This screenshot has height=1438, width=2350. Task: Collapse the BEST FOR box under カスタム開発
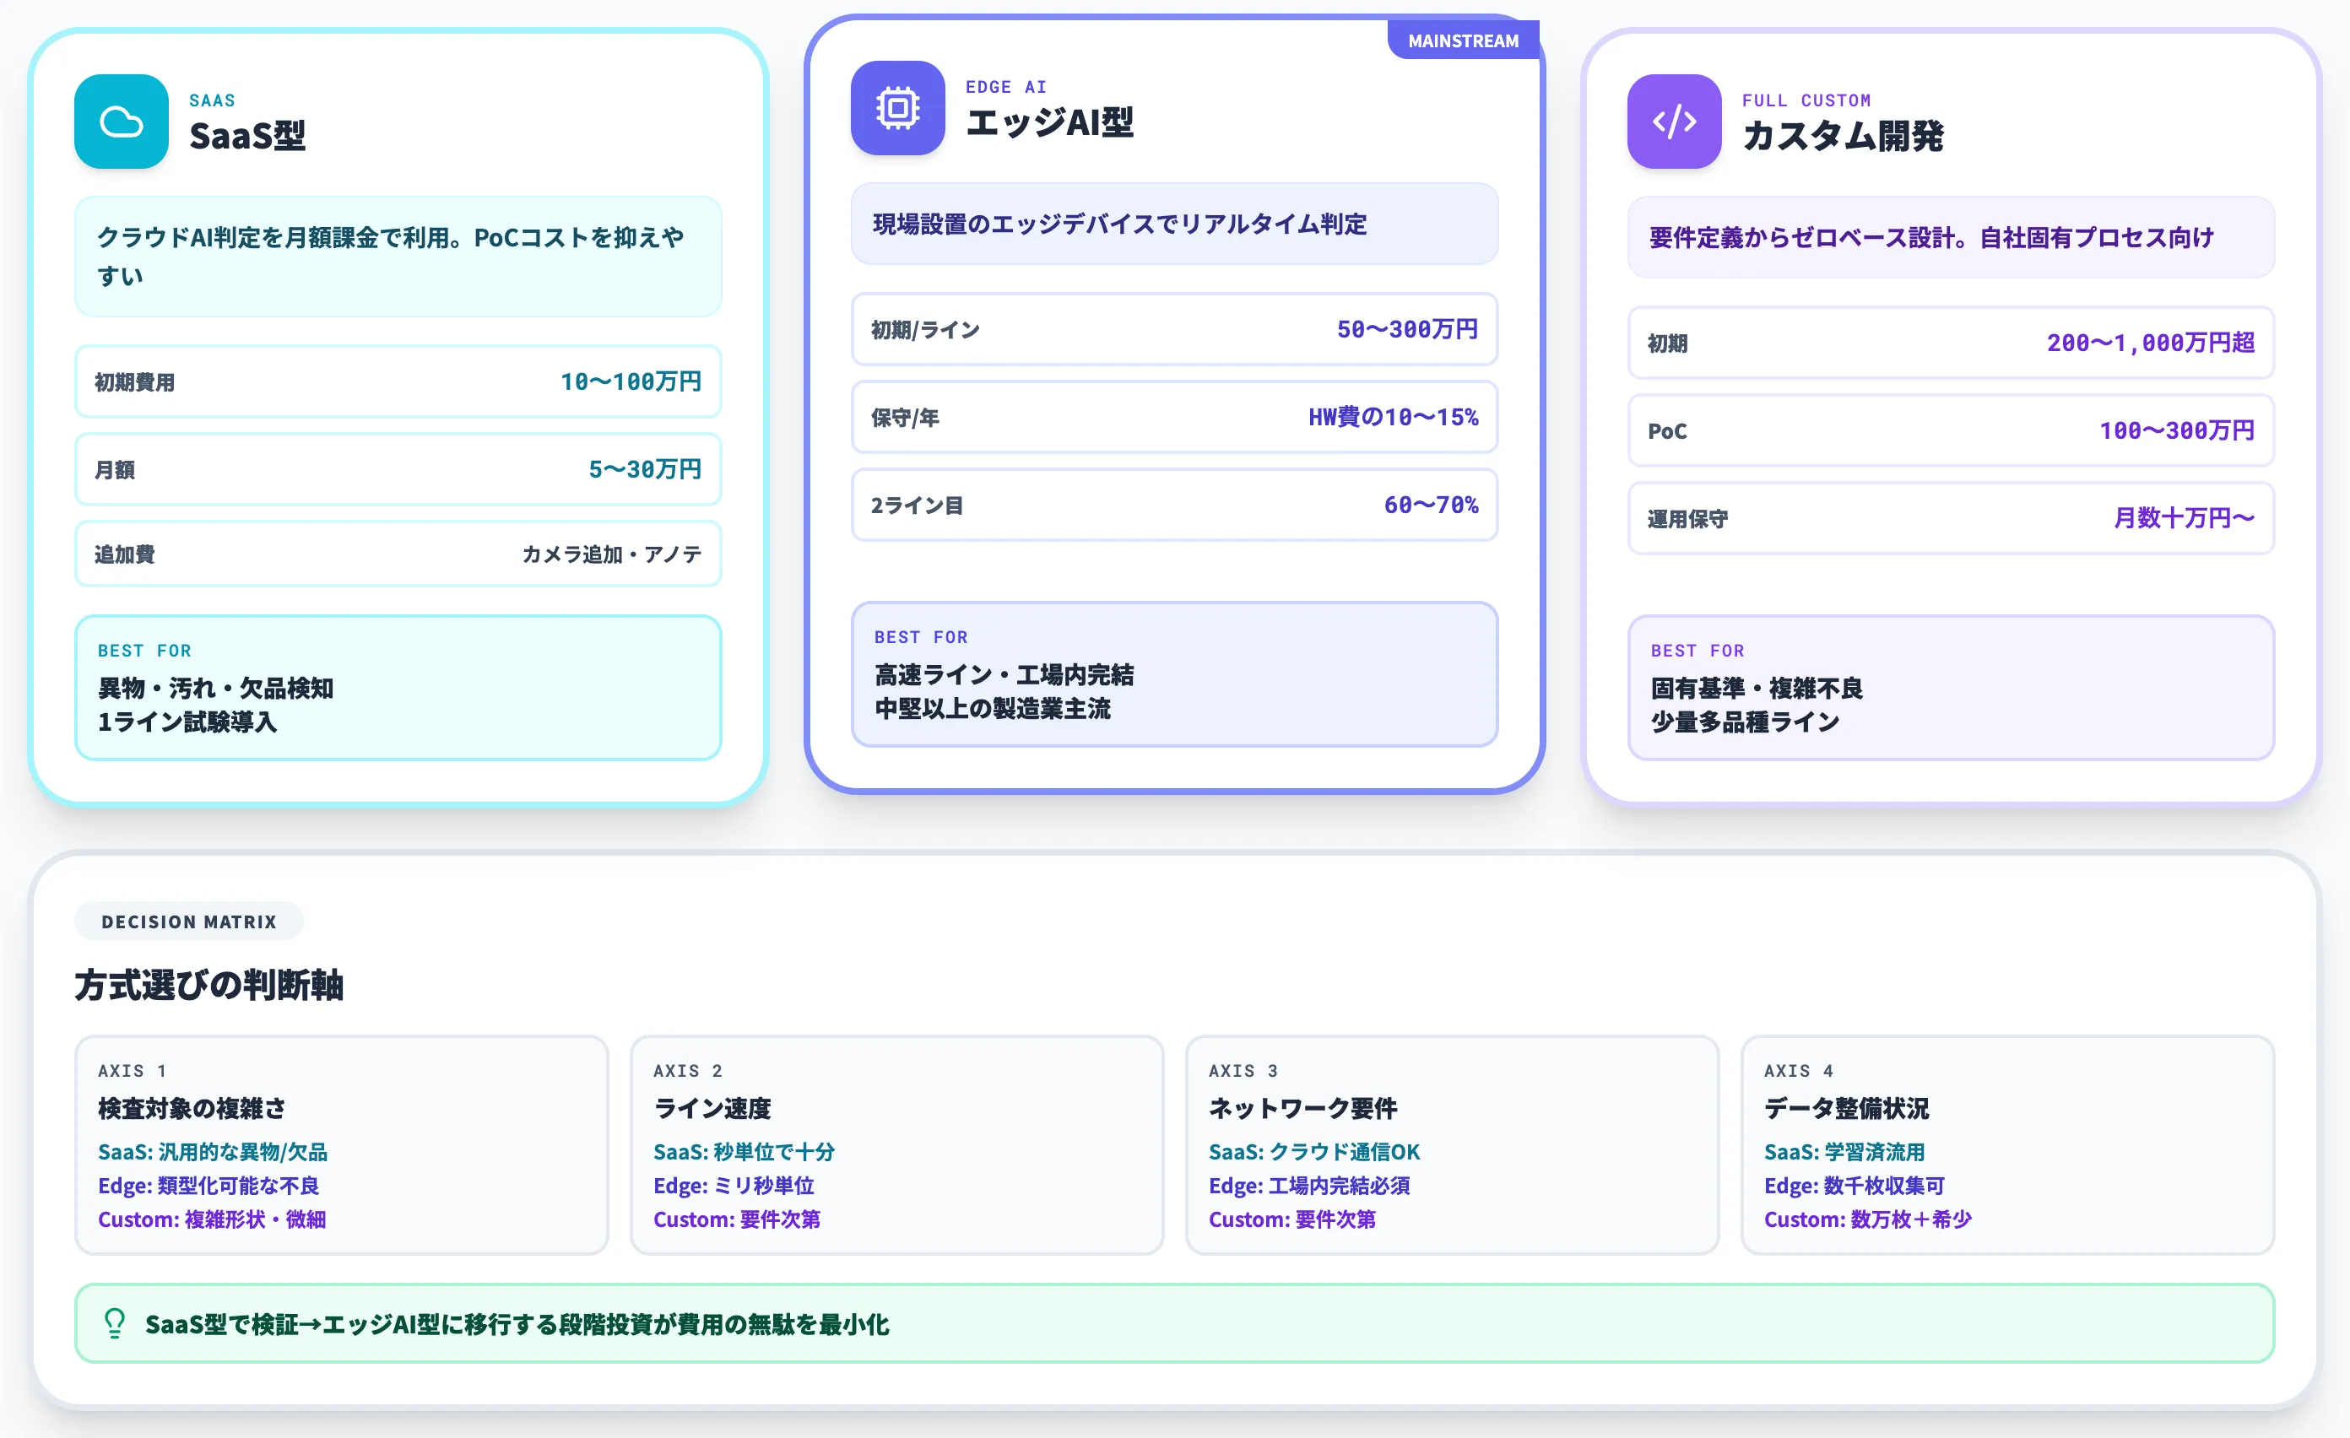coord(1951,687)
